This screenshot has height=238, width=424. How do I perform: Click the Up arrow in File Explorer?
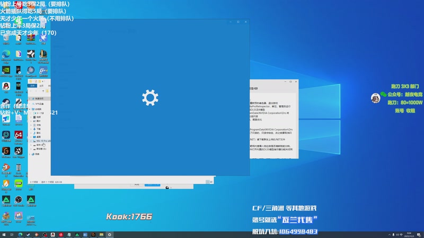tap(43, 91)
